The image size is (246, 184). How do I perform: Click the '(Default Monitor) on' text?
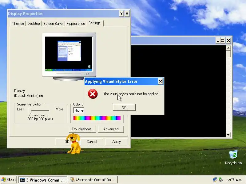pos(28,96)
